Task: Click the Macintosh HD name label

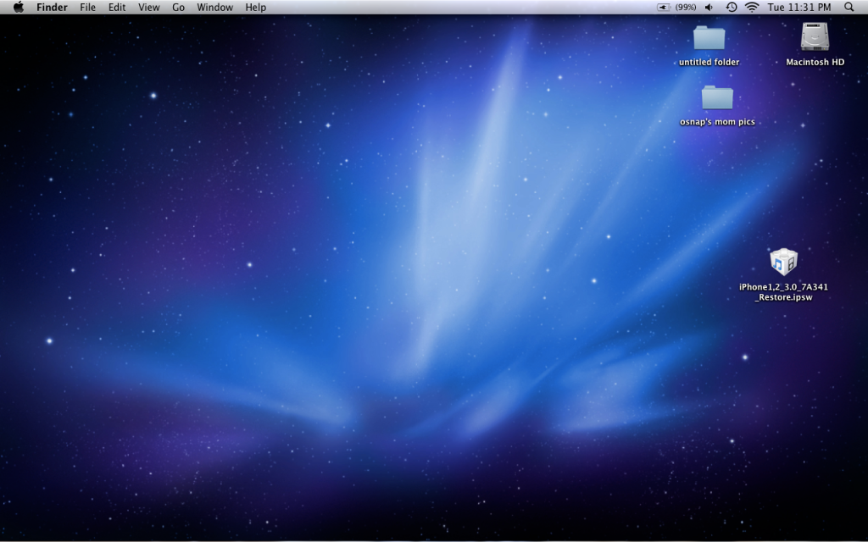Action: click(x=815, y=62)
